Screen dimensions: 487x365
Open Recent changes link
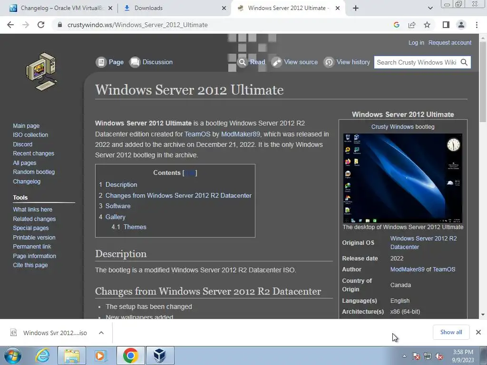pyautogui.click(x=34, y=154)
